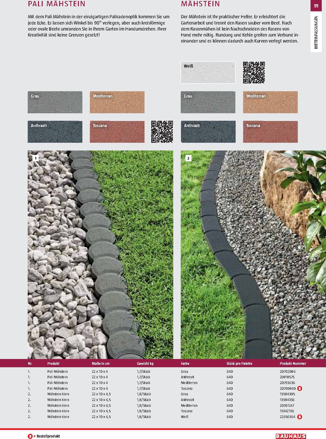Choose the Mediterran swatch under Pali Mähstein
The height and width of the screenshot is (439, 326).
point(117,102)
